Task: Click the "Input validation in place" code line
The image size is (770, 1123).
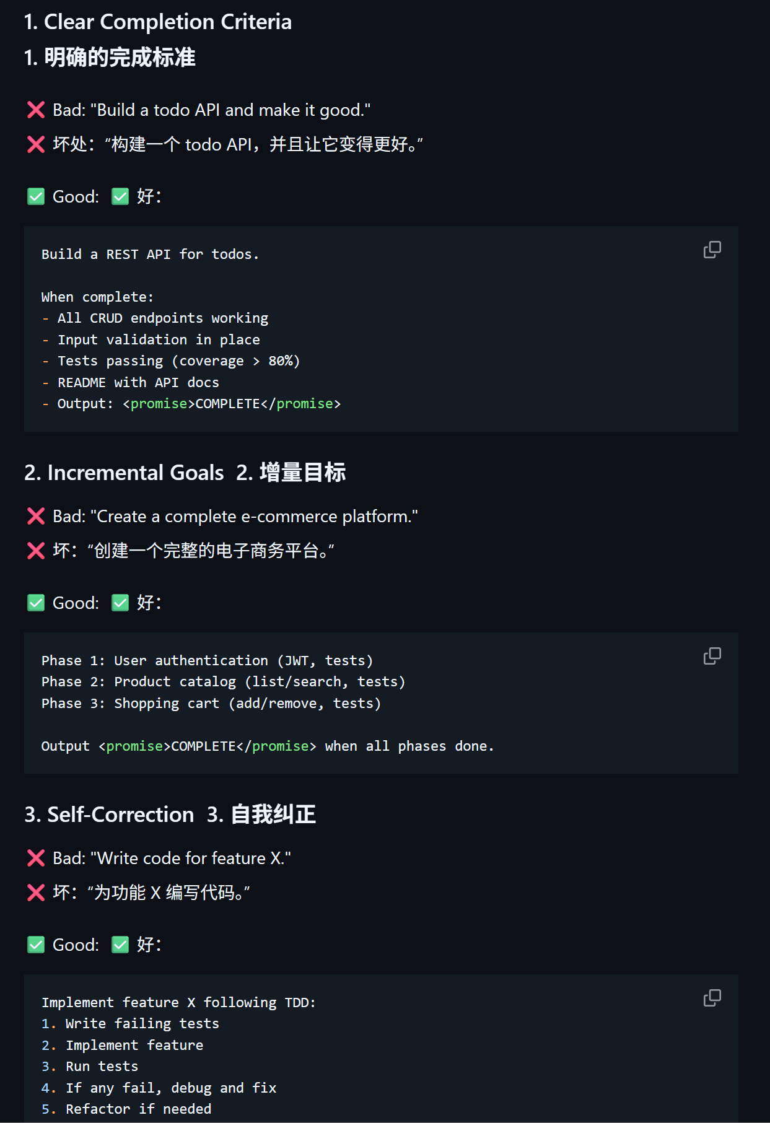Action: click(x=159, y=340)
